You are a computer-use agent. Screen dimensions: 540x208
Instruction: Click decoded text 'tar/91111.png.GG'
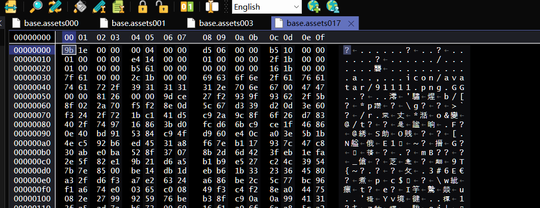pyautogui.click(x=404, y=86)
